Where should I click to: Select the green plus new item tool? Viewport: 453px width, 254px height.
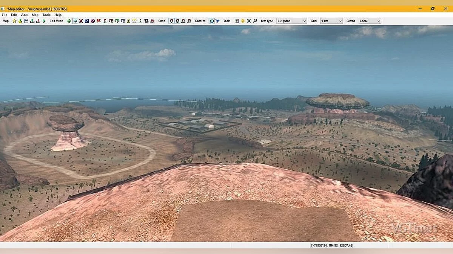pos(69,21)
